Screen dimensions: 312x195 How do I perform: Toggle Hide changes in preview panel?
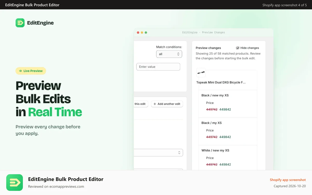coord(248,48)
